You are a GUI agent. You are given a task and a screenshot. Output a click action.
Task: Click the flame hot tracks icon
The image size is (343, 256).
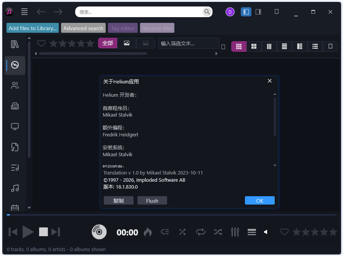click(x=148, y=232)
